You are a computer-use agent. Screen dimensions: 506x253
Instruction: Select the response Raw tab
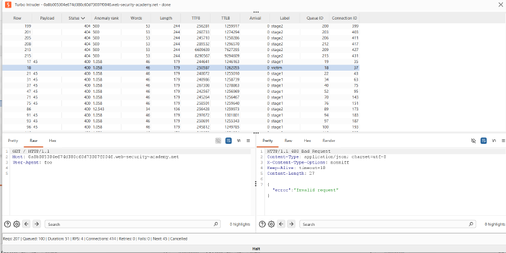(288, 141)
